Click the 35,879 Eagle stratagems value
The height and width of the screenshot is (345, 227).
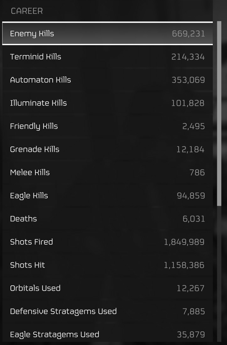click(x=191, y=335)
